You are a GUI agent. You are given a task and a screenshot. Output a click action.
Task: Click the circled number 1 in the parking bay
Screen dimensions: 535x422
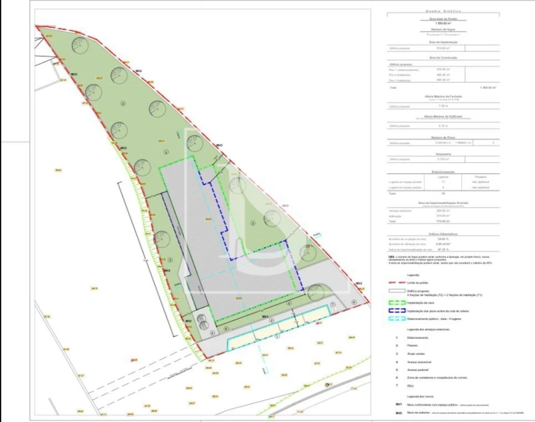(x=278, y=336)
